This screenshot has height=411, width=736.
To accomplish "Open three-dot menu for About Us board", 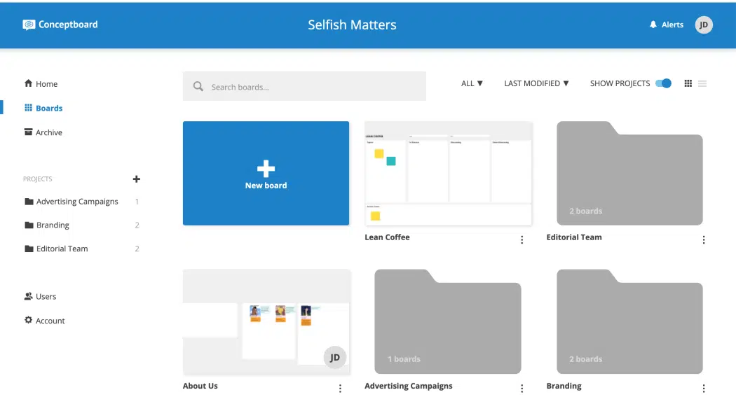I will coord(340,388).
